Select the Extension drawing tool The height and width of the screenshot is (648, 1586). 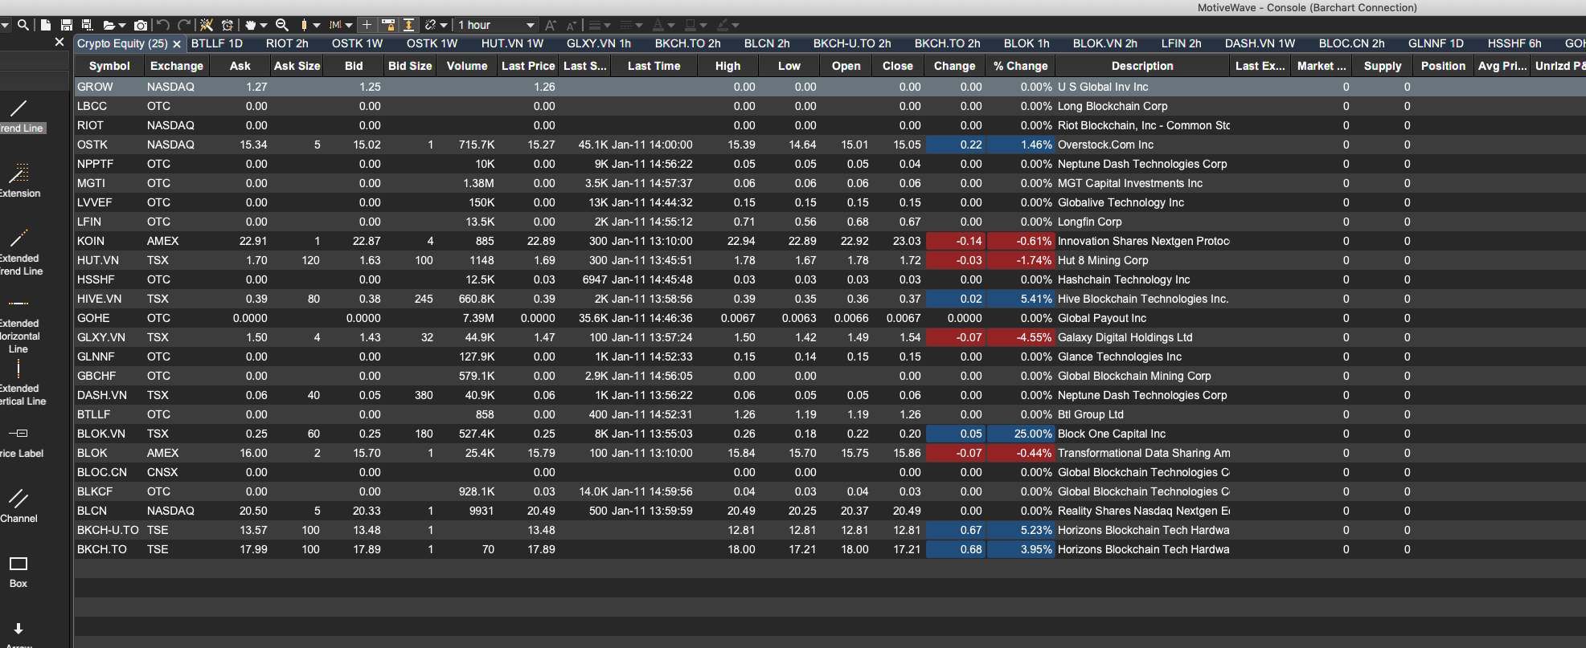[20, 181]
